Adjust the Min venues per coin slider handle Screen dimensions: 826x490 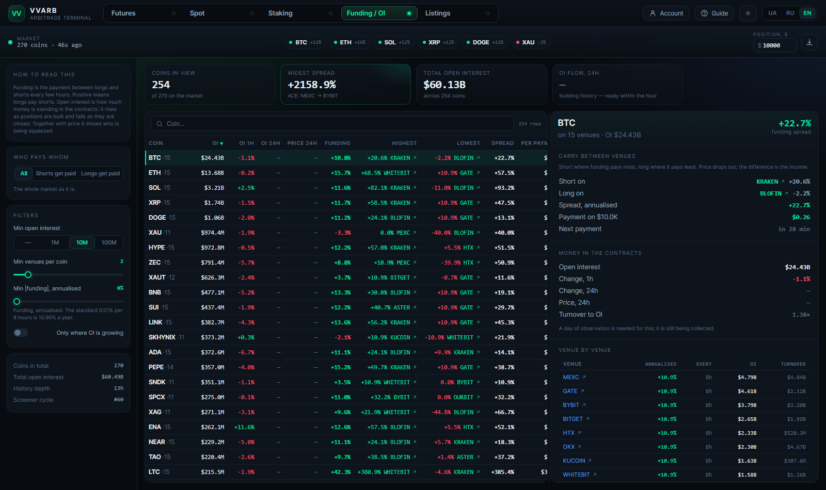(x=28, y=275)
